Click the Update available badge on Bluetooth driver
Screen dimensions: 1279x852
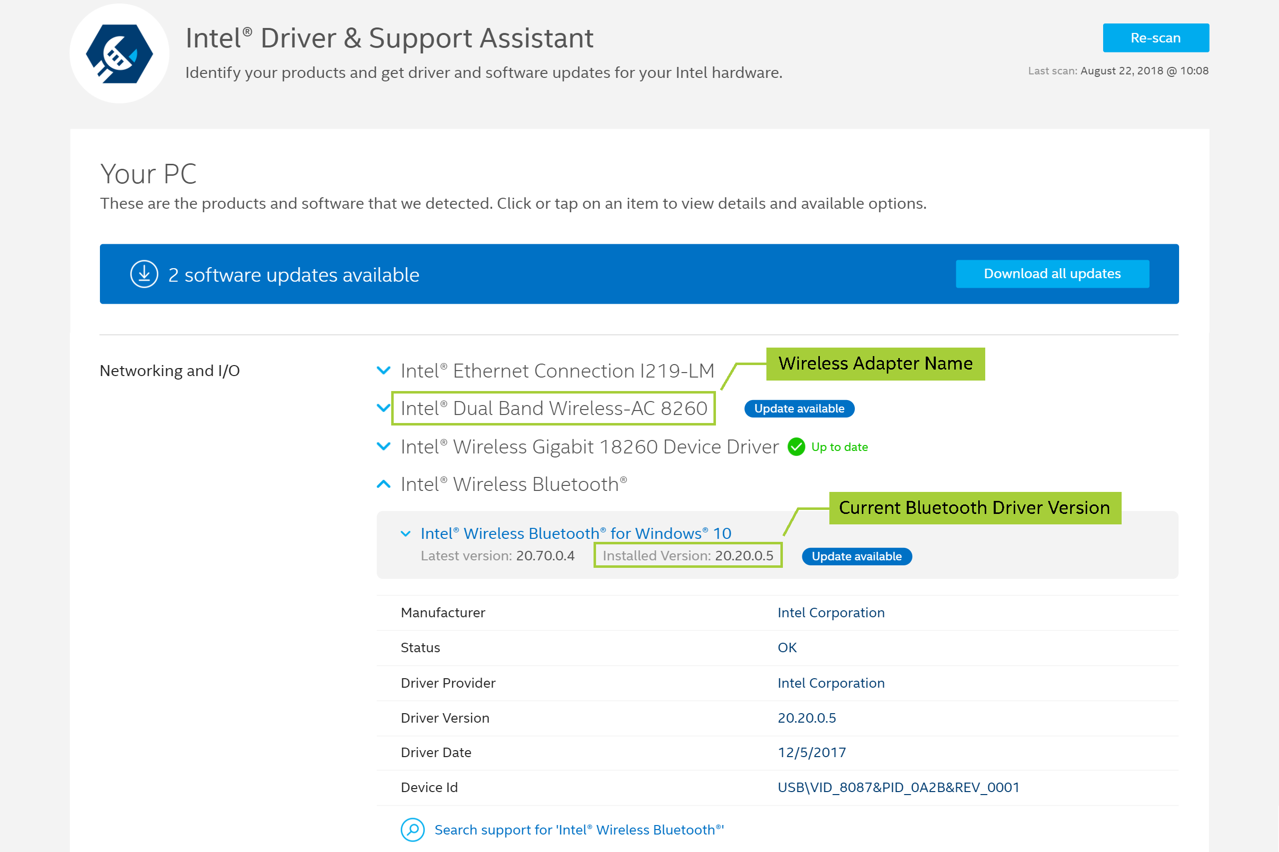[x=855, y=556]
